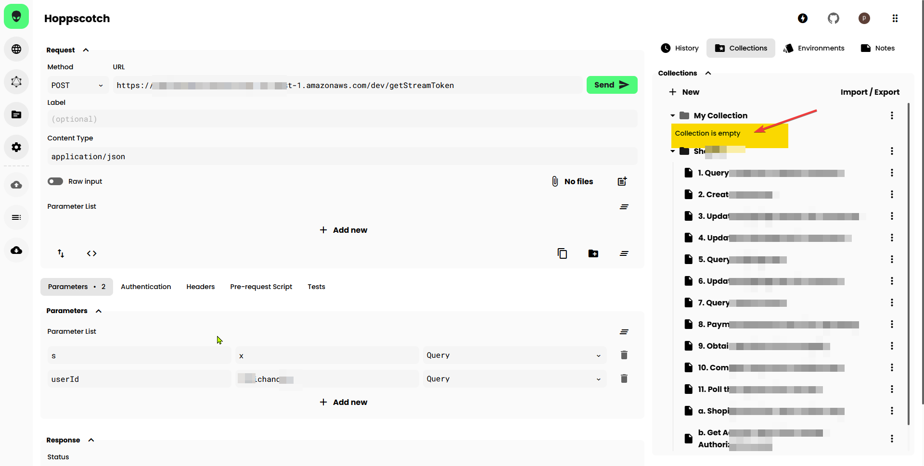Switch to the Environments tab
Viewport: 924px width, 466px height.
[814, 48]
